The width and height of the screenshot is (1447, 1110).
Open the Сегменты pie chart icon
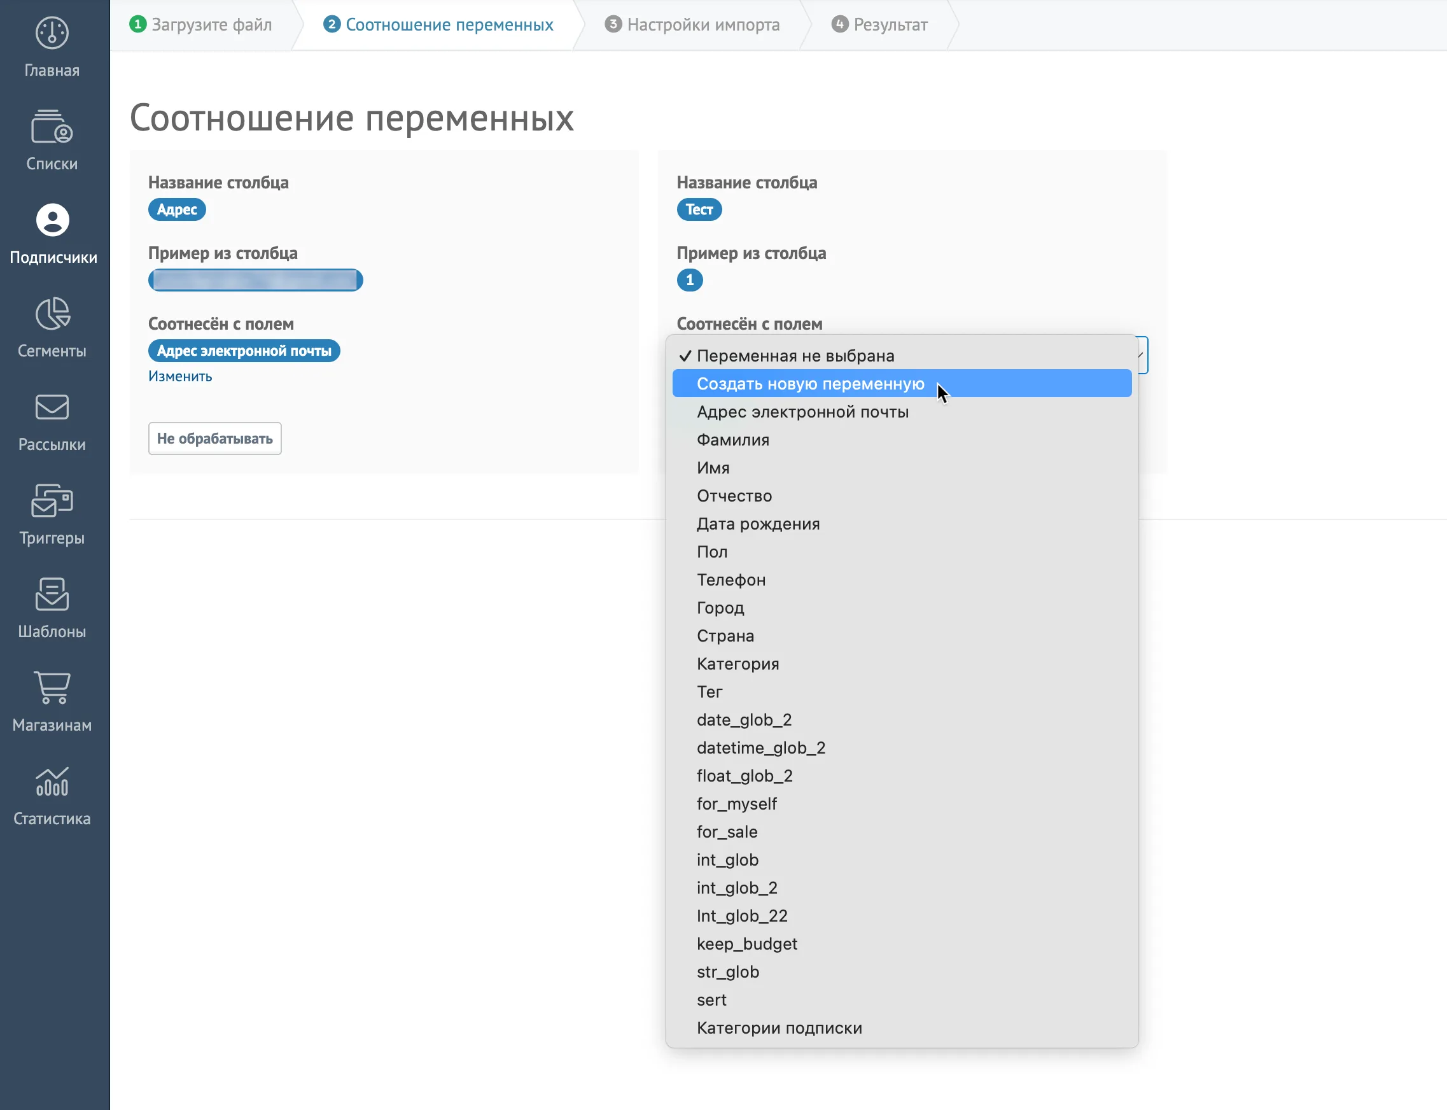coord(53,313)
